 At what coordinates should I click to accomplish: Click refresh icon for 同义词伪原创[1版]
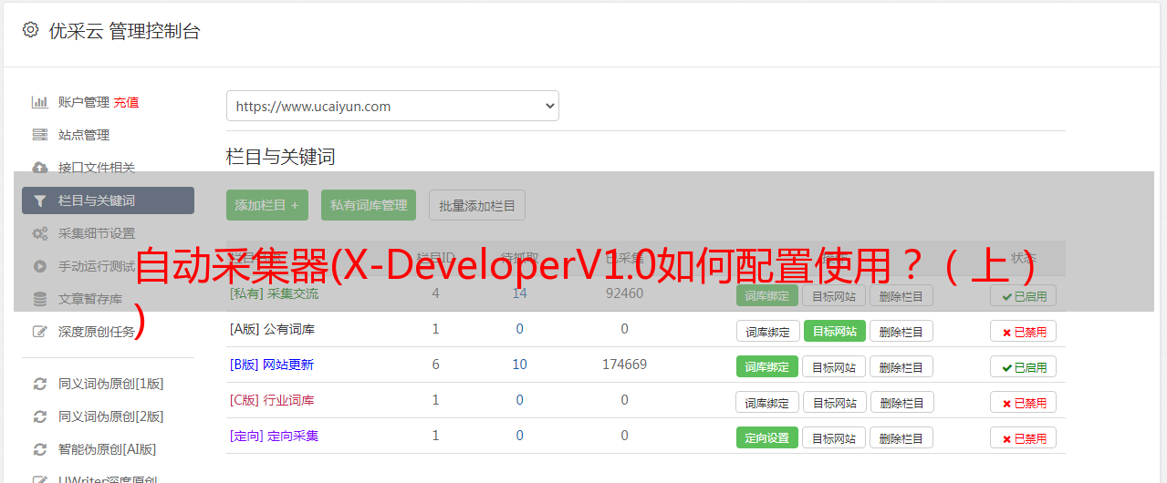[x=39, y=384]
